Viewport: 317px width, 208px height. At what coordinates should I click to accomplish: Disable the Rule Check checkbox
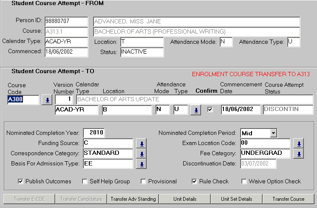point(195,182)
